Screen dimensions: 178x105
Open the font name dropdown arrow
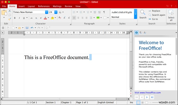click(47, 12)
